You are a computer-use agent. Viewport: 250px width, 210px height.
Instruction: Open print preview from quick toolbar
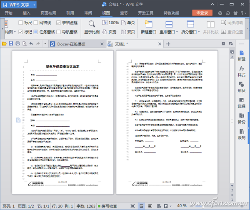click(x=25, y=43)
